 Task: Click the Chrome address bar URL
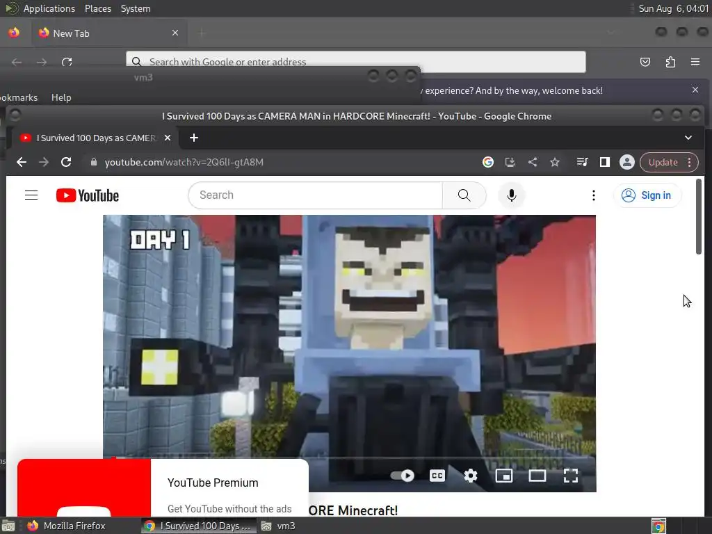click(184, 162)
